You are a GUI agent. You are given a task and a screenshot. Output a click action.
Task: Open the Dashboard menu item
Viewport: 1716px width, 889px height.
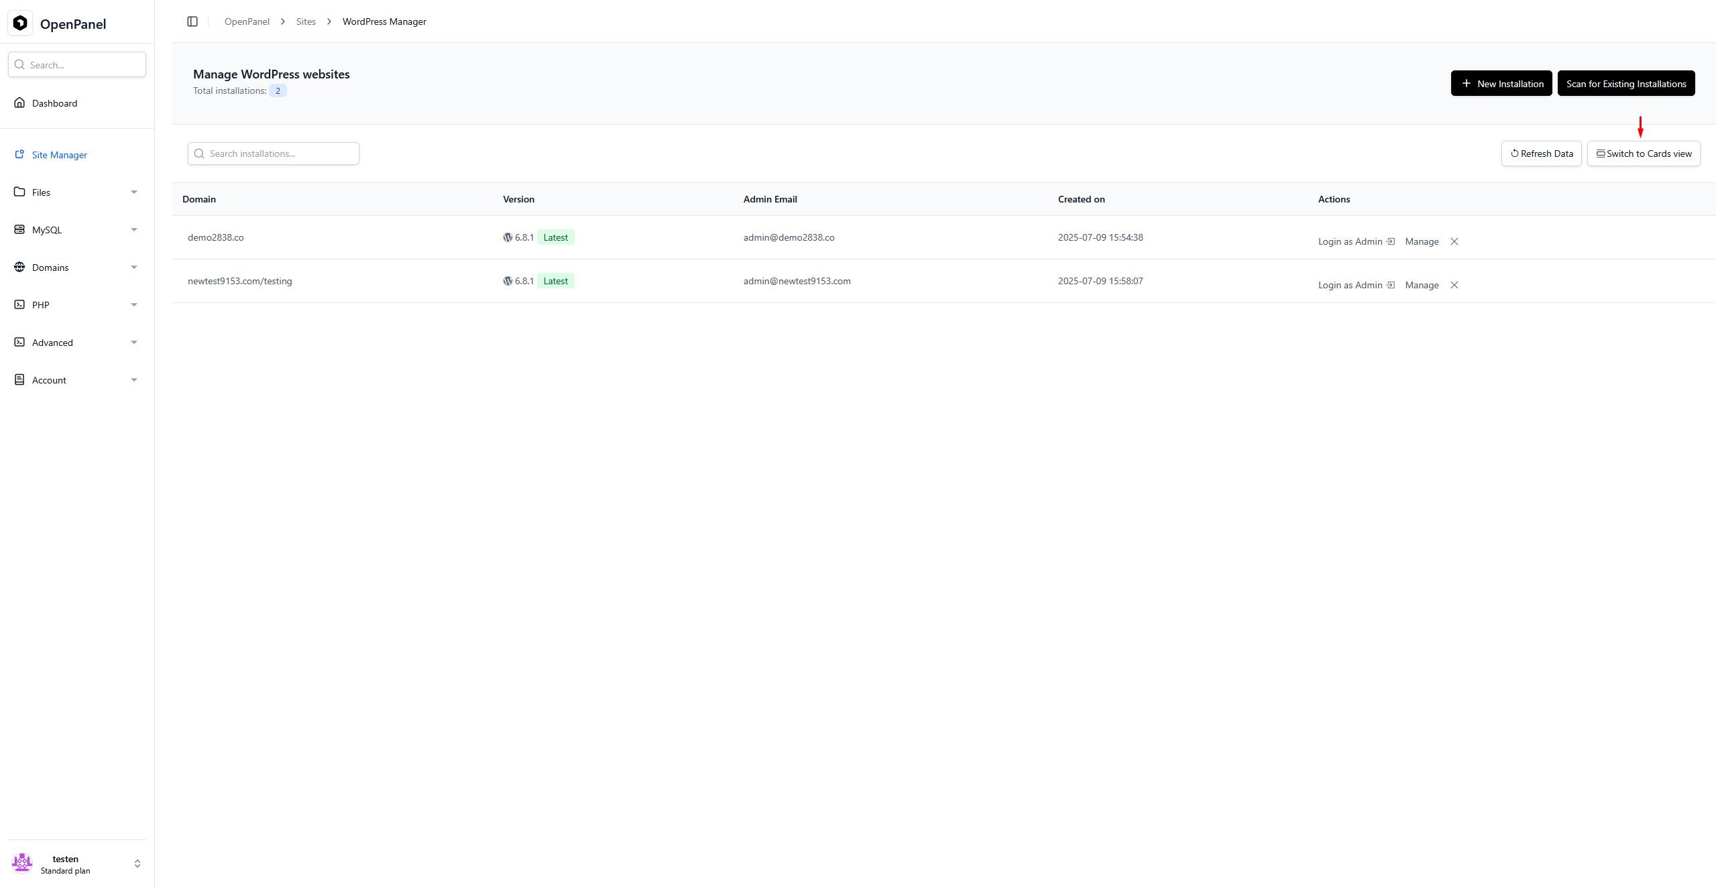tap(77, 103)
